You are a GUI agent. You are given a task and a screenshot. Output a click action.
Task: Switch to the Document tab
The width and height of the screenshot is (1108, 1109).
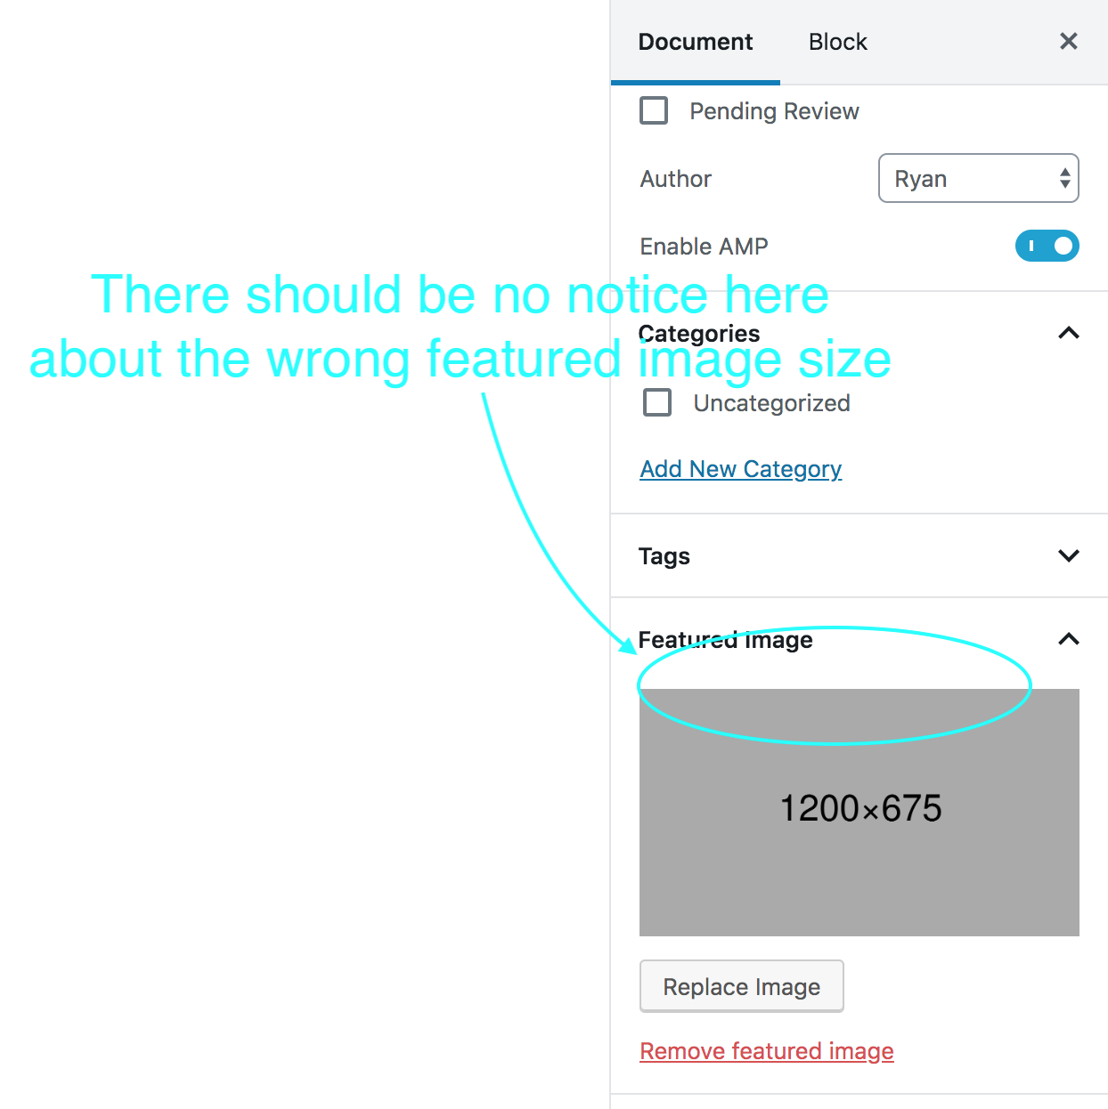(695, 41)
